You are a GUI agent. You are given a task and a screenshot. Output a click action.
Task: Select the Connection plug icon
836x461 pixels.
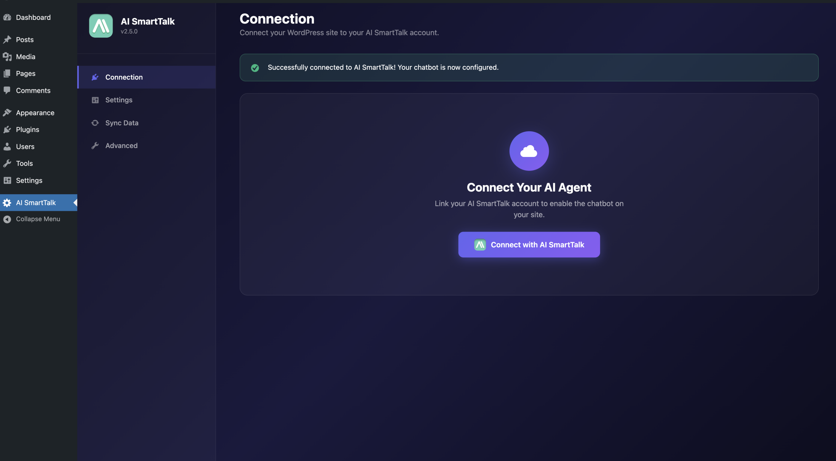(95, 77)
